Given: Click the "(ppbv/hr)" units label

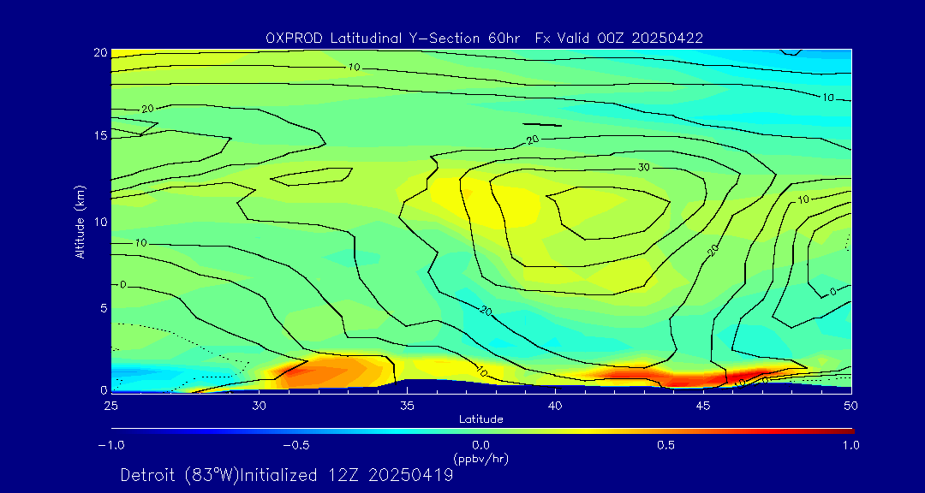Looking at the screenshot, I should click(x=480, y=458).
